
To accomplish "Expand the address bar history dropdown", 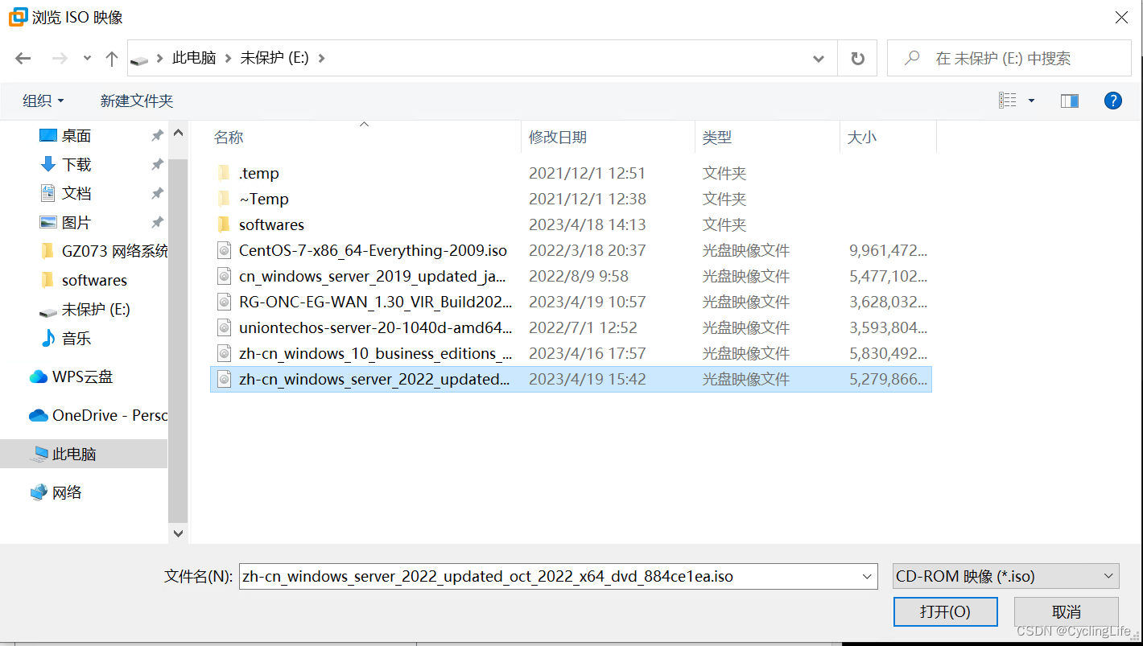I will coord(819,59).
